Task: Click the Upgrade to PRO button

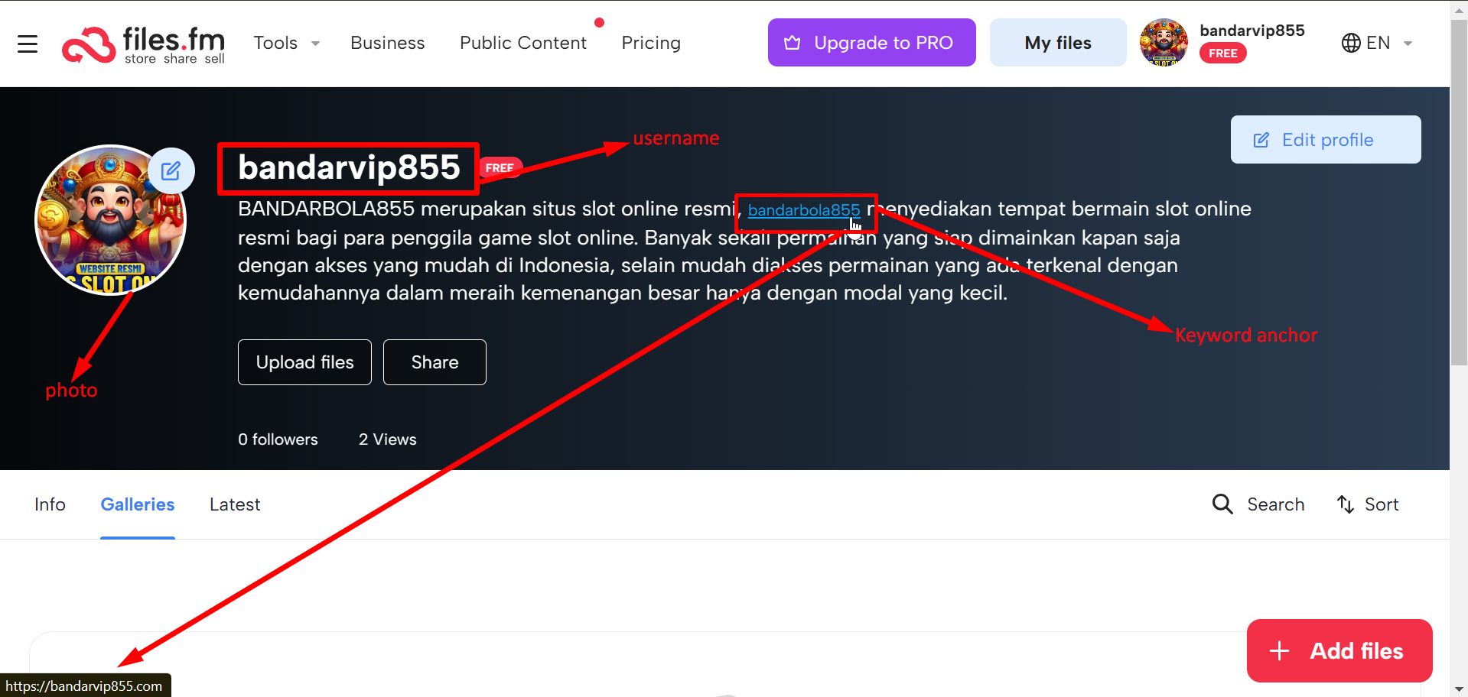Action: pyautogui.click(x=871, y=43)
